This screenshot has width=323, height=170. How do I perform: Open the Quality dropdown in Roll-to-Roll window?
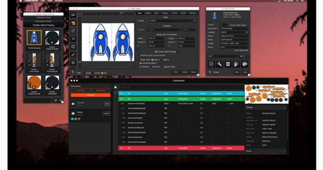click(234, 44)
